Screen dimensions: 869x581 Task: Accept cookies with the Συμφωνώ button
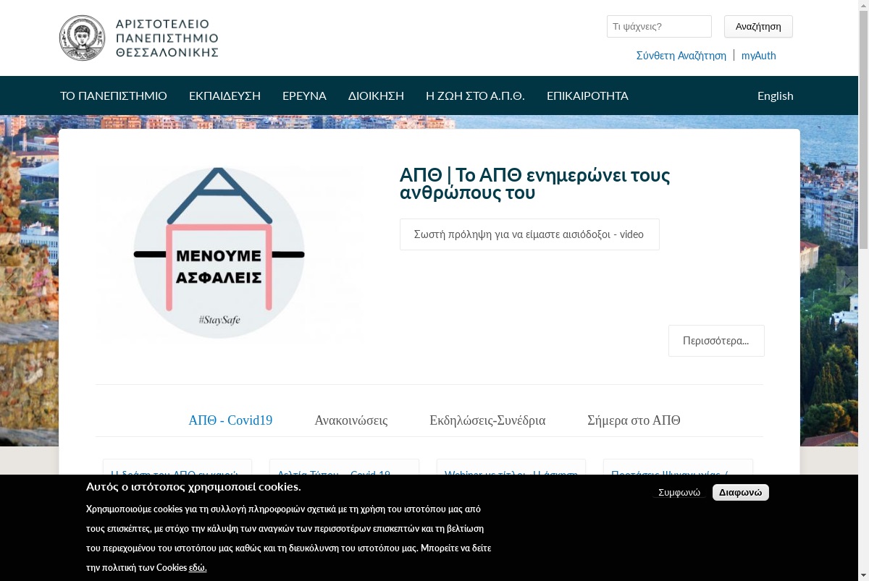(679, 493)
